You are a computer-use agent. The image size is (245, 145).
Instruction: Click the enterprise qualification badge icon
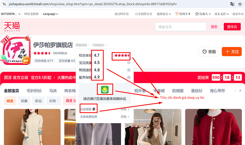94,109
